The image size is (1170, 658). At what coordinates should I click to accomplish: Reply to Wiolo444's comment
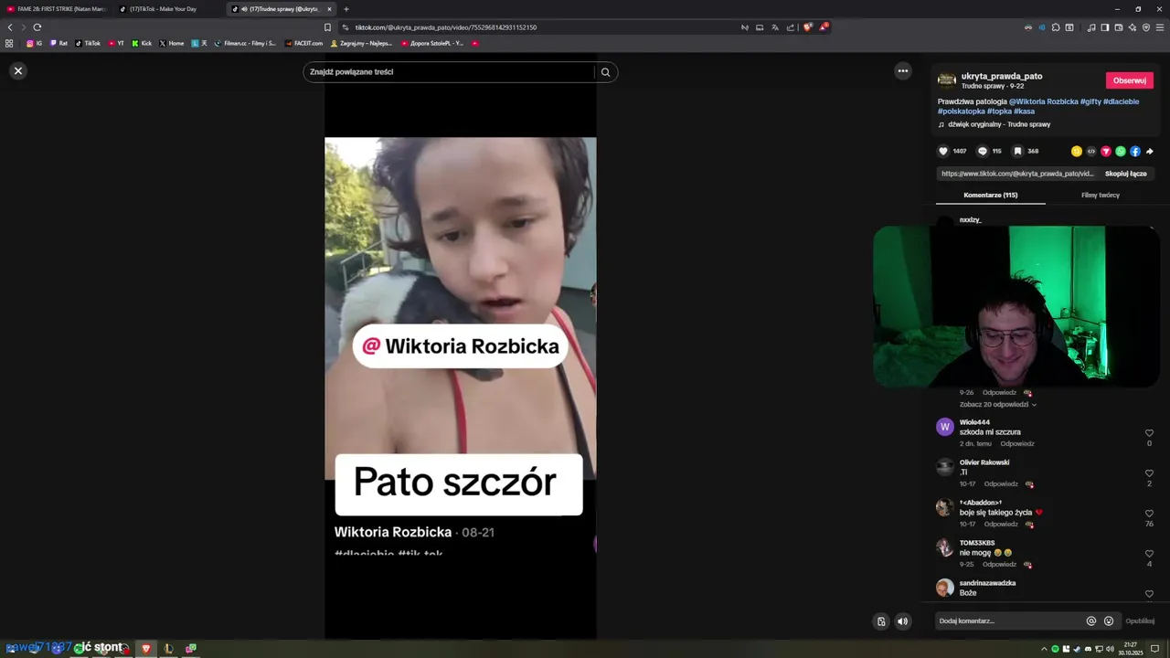[x=1016, y=444]
